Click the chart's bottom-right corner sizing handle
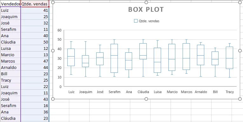 tap(240, 99)
